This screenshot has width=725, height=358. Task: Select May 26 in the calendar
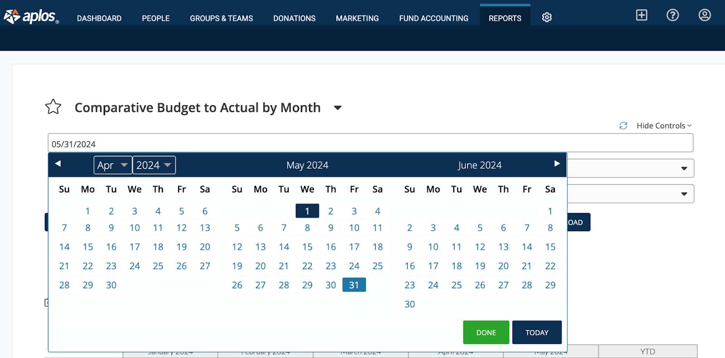tap(237, 285)
